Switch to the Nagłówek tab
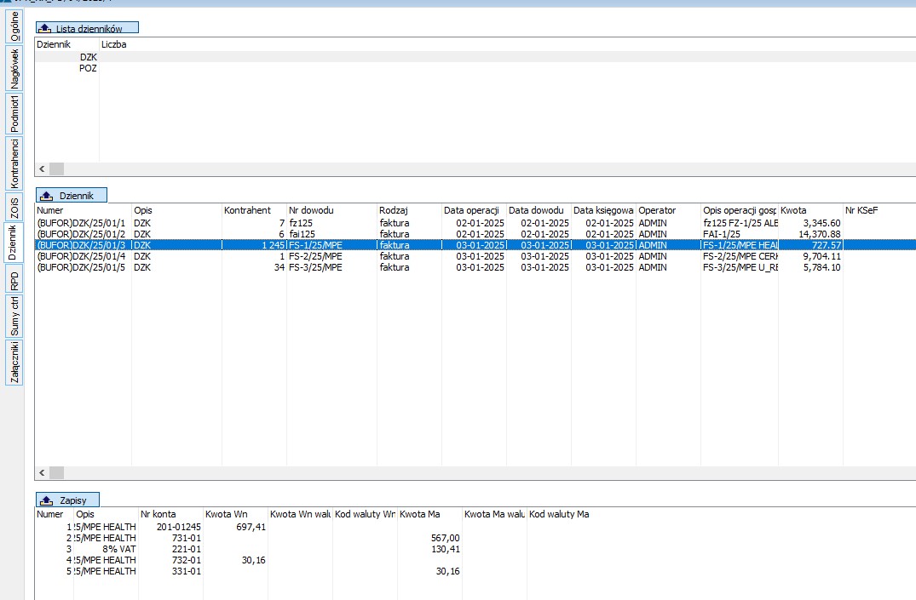This screenshot has height=600, width=916. (x=14, y=68)
